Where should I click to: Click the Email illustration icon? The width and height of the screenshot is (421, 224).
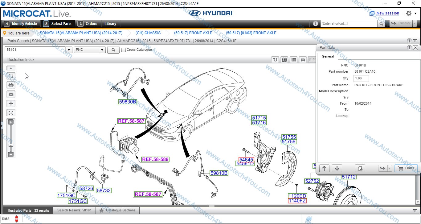click(x=11, y=94)
